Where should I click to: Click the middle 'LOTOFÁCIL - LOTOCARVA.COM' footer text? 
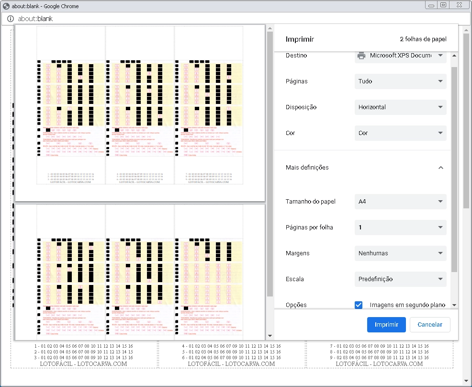click(231, 364)
